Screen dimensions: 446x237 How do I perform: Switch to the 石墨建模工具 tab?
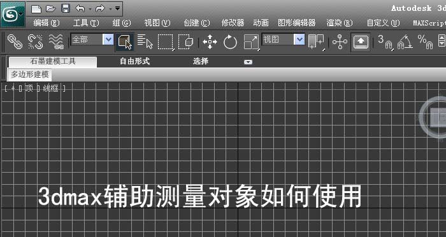coord(53,61)
